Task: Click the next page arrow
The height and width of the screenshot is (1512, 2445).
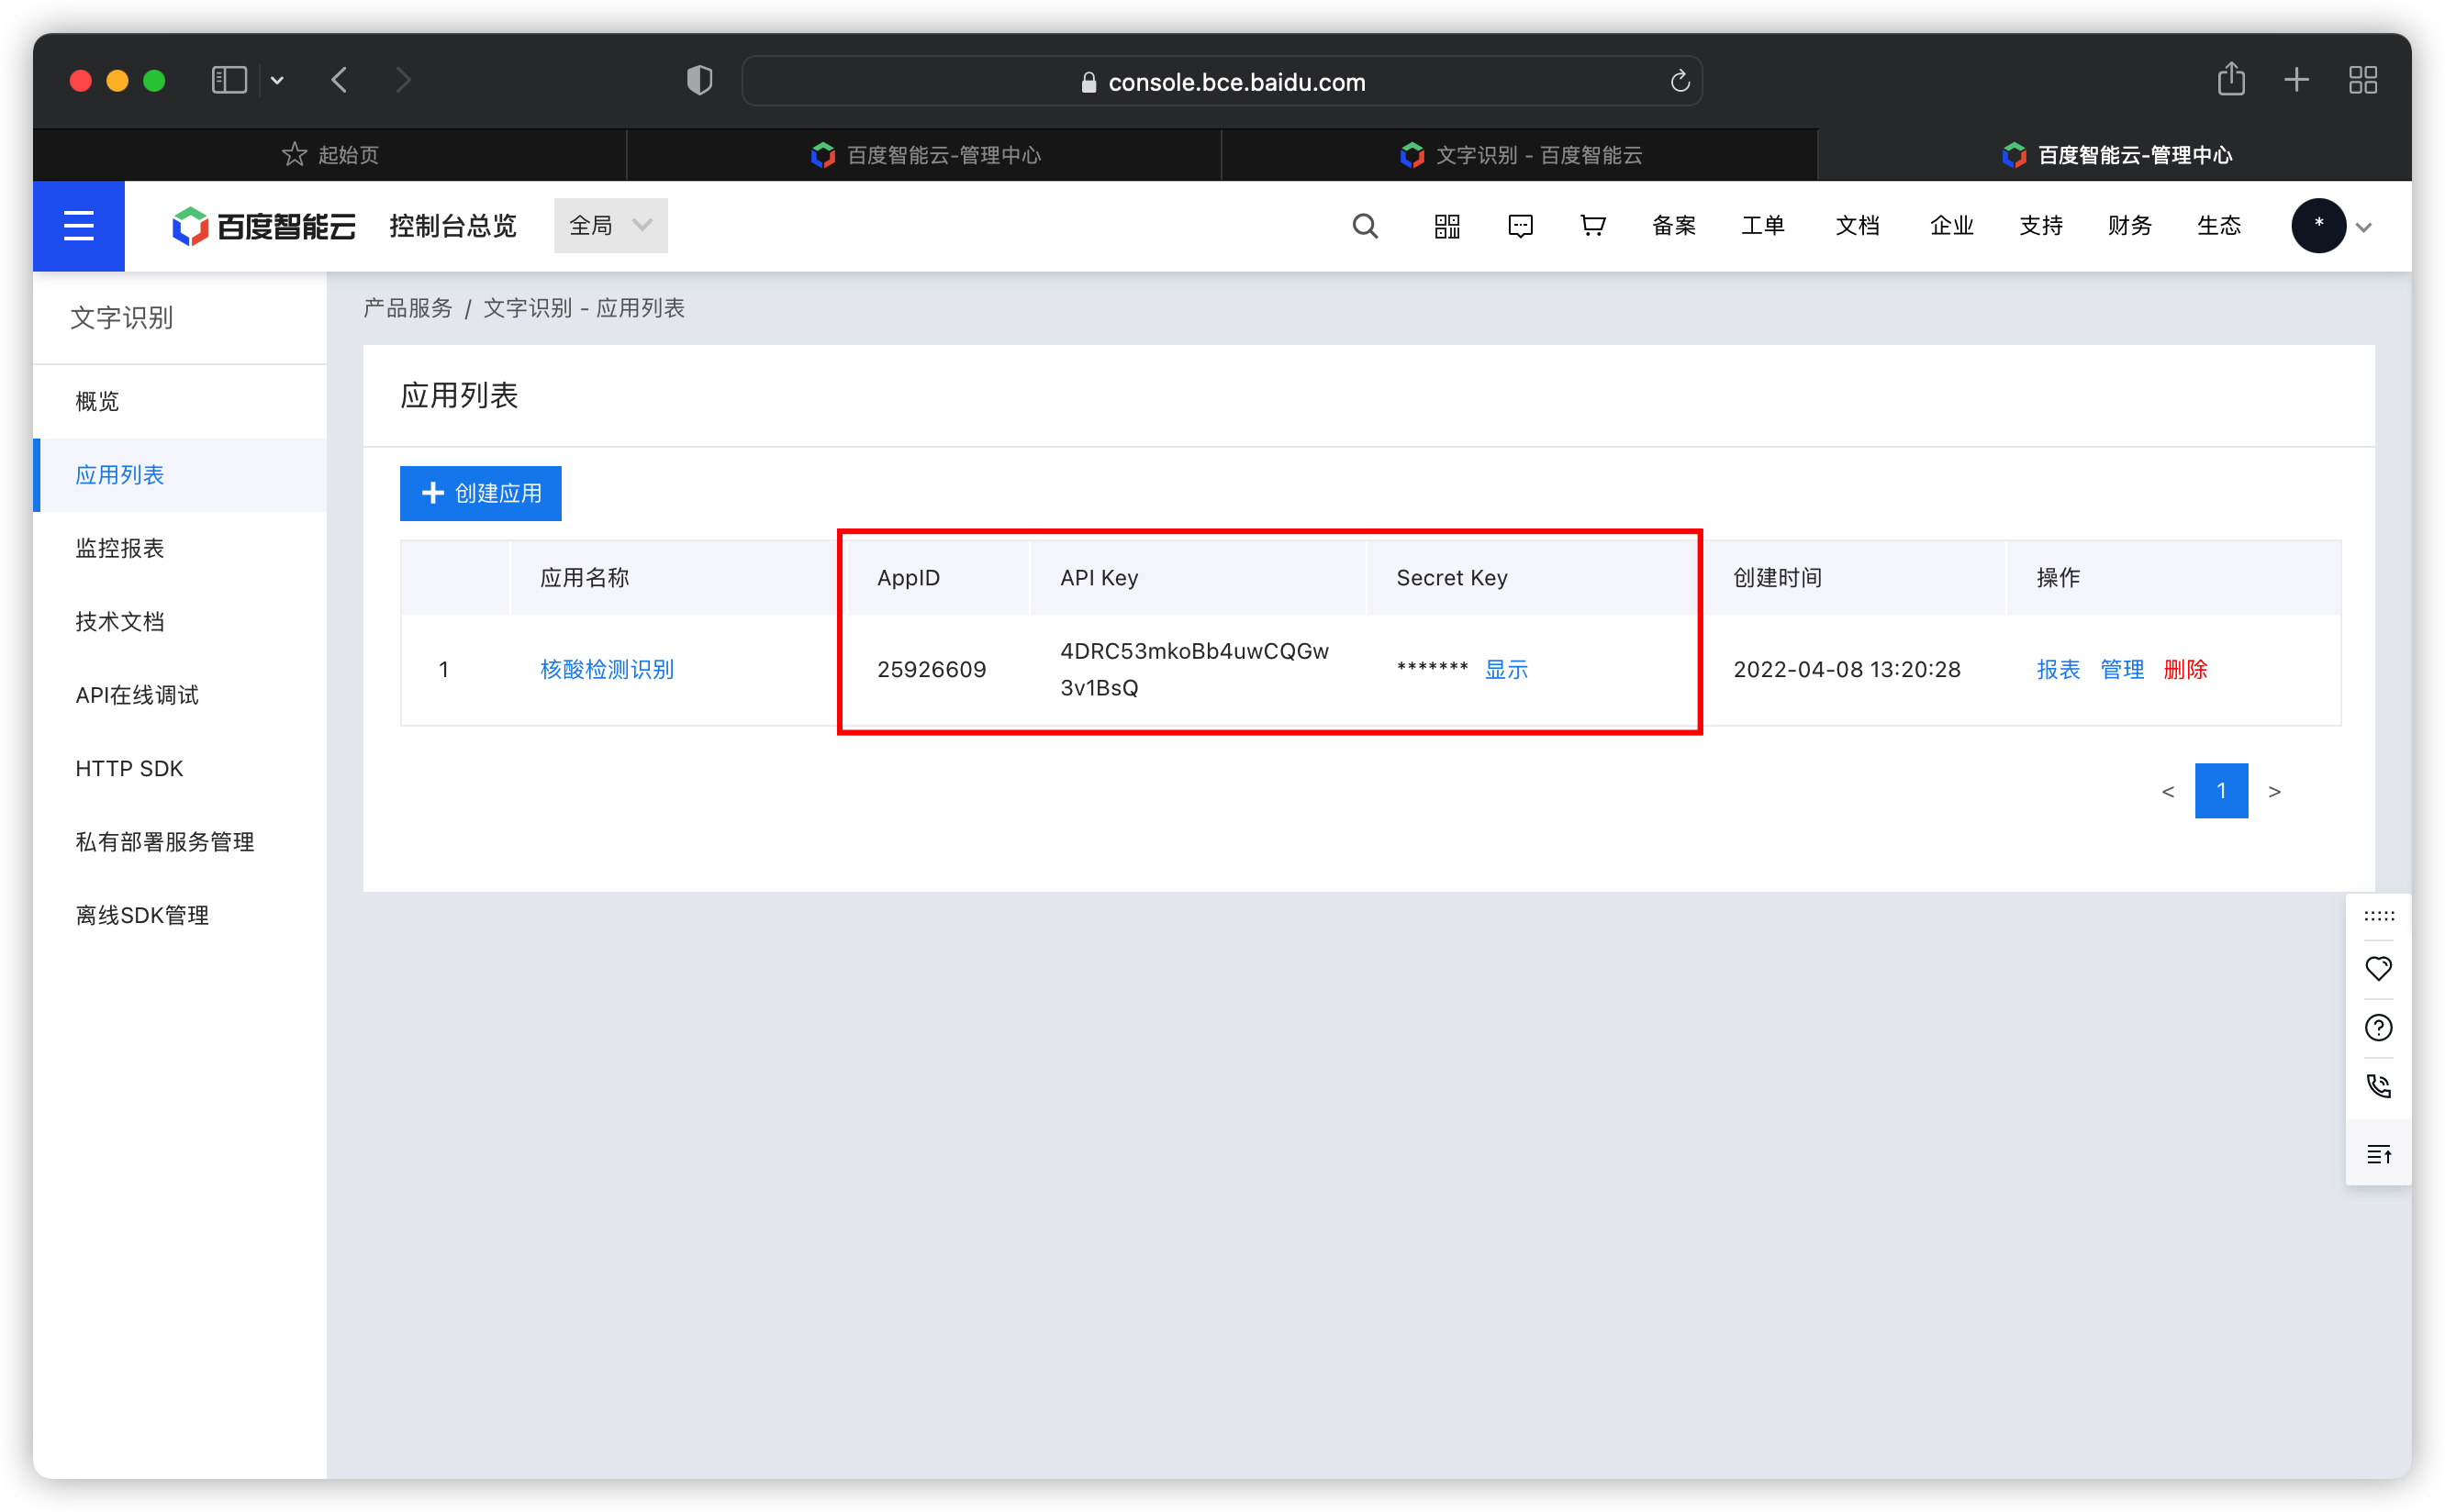Action: (x=2274, y=792)
